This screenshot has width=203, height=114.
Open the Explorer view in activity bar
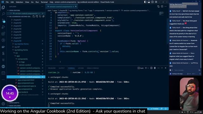click(3, 7)
